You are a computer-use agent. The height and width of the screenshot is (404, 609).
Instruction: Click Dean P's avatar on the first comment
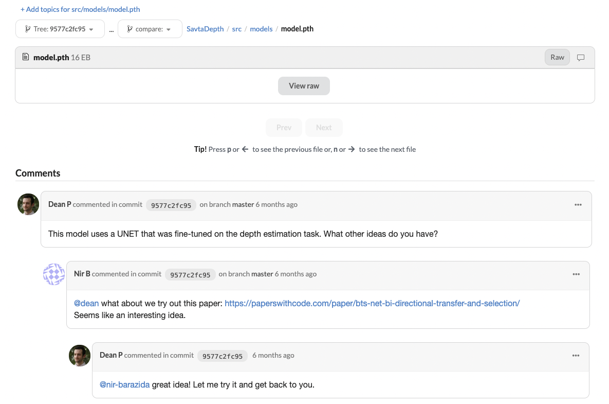tap(28, 204)
